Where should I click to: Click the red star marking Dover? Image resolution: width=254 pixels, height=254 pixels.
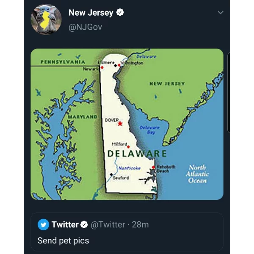120,124
